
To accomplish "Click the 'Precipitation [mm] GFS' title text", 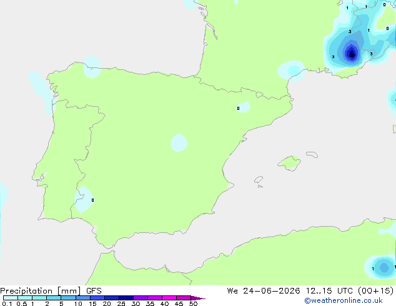I will [x=51, y=291].
